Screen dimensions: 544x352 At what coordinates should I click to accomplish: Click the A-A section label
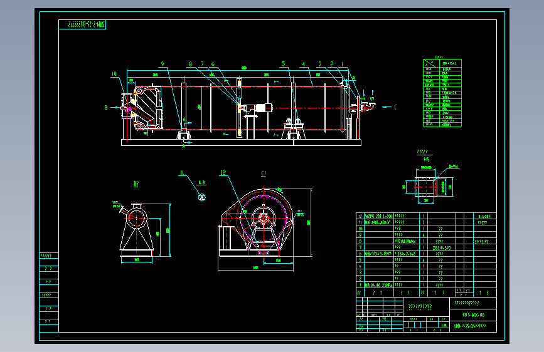point(202,183)
